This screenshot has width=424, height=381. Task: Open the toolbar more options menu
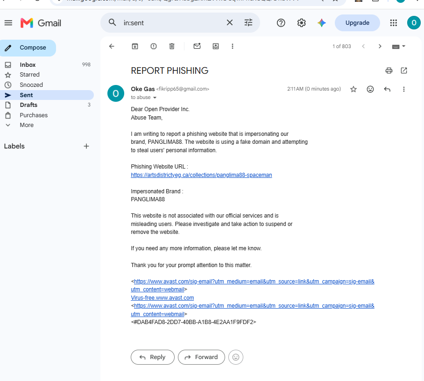(x=232, y=46)
